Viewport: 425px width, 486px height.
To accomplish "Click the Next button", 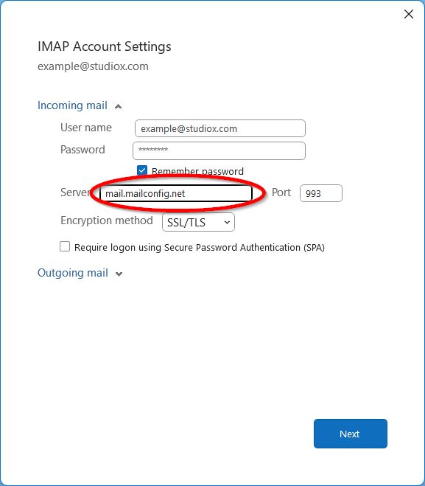I will (x=351, y=434).
